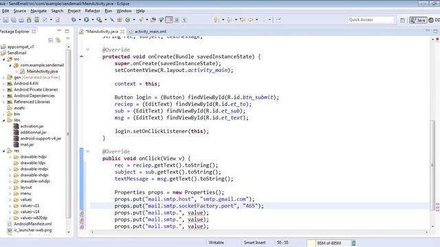Open Run configurations dropdown arrow
The width and height of the screenshot is (440, 247).
(92, 20)
